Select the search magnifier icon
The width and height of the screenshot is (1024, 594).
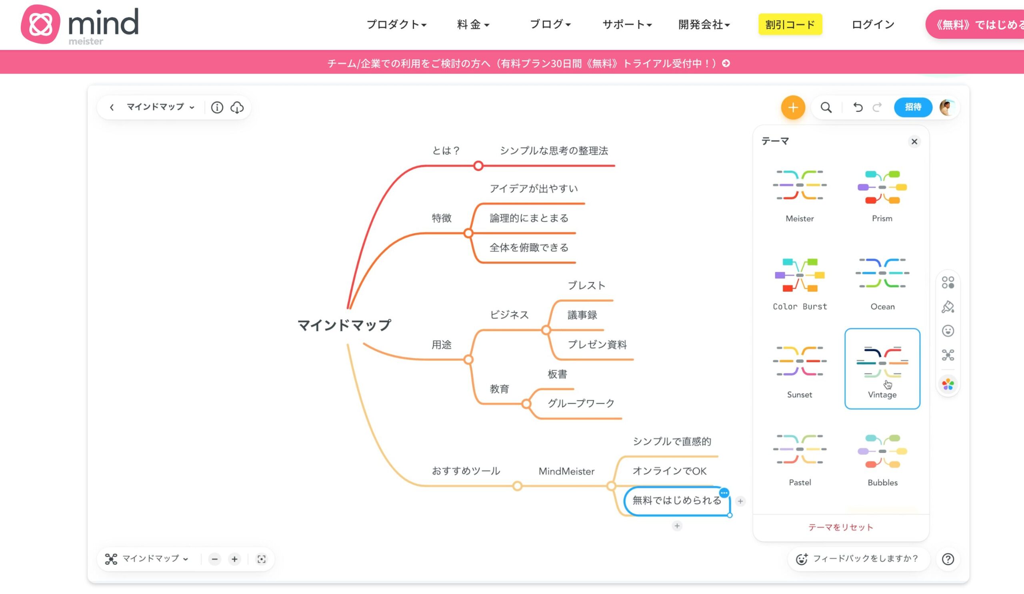825,107
